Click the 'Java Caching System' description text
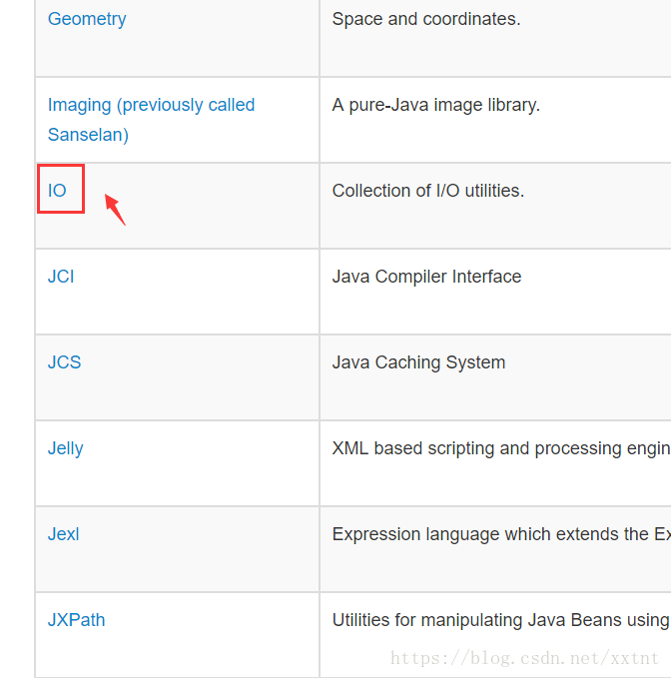Viewport: 671px width, 678px height. tap(418, 362)
